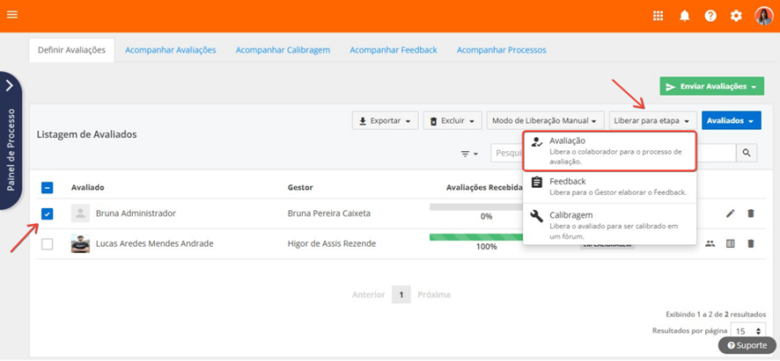Viewport: 780px width, 361px height.
Task: Click the notifications bell icon
Action: tap(684, 16)
